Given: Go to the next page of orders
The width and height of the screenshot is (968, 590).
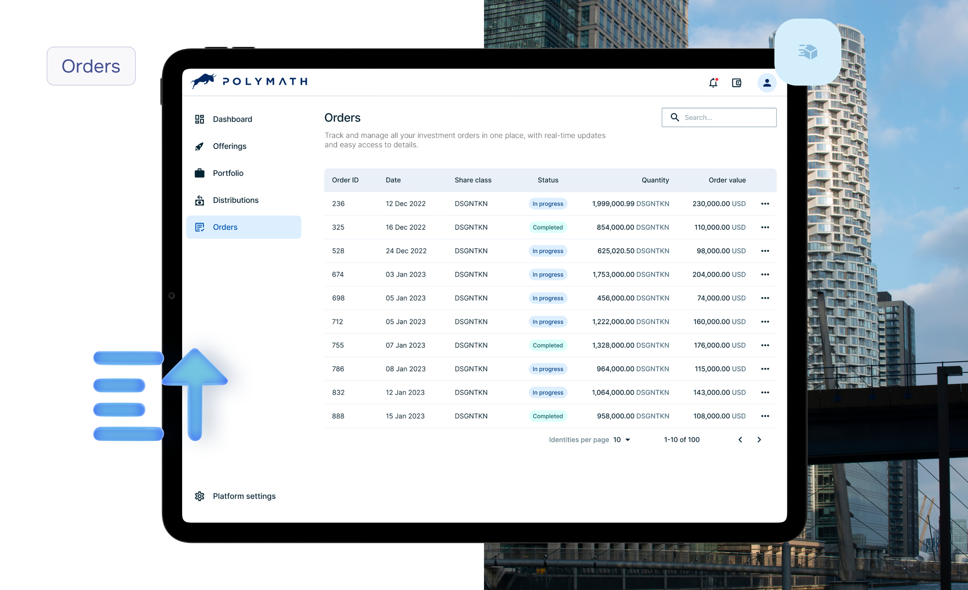Looking at the screenshot, I should (759, 440).
